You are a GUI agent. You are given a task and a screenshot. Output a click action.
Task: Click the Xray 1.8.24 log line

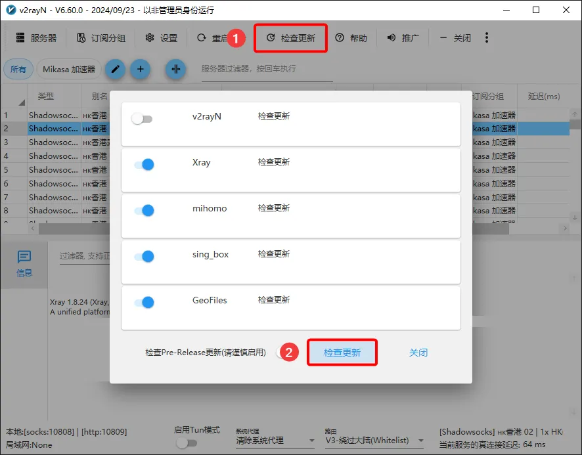click(x=79, y=302)
